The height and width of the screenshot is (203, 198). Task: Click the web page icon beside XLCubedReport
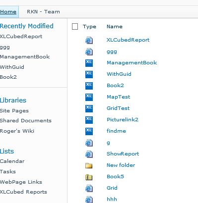89,40
